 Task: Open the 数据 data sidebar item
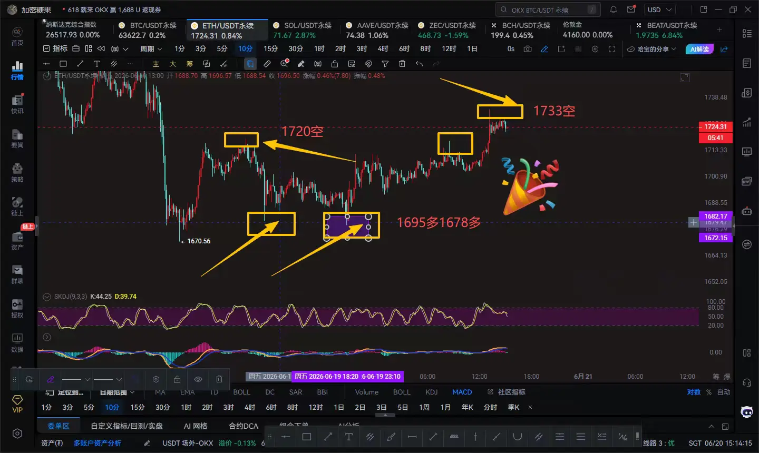pyautogui.click(x=17, y=343)
